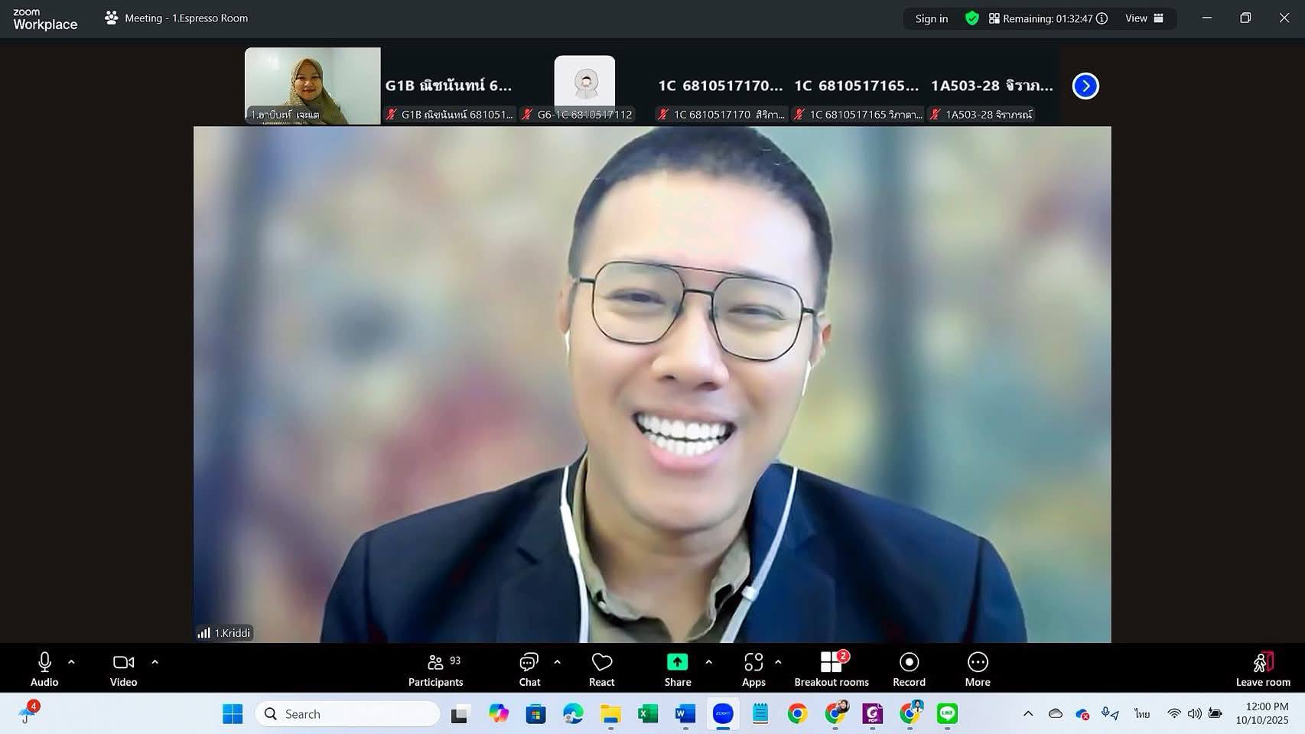Screen dimensions: 1305x734
Task: Open the Chat panel
Action: 529,669
